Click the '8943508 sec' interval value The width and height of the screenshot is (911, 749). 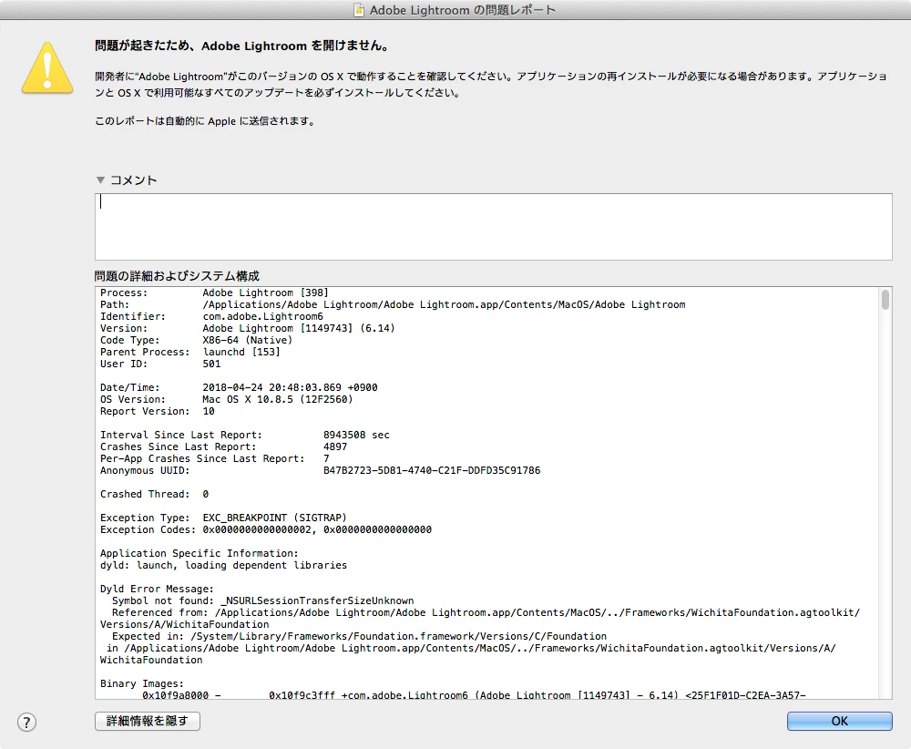pos(356,435)
